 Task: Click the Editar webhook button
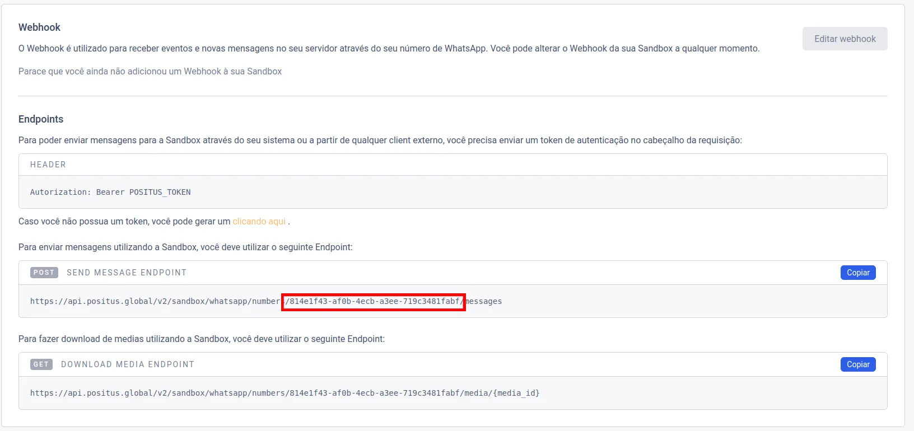[845, 39]
